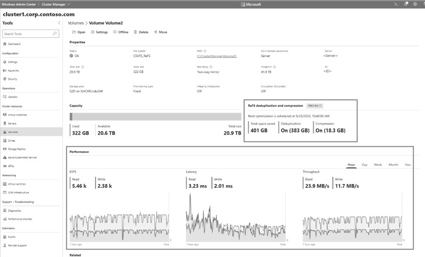
Task: Click Compression On (18.3 GB) value
Action: point(331,130)
